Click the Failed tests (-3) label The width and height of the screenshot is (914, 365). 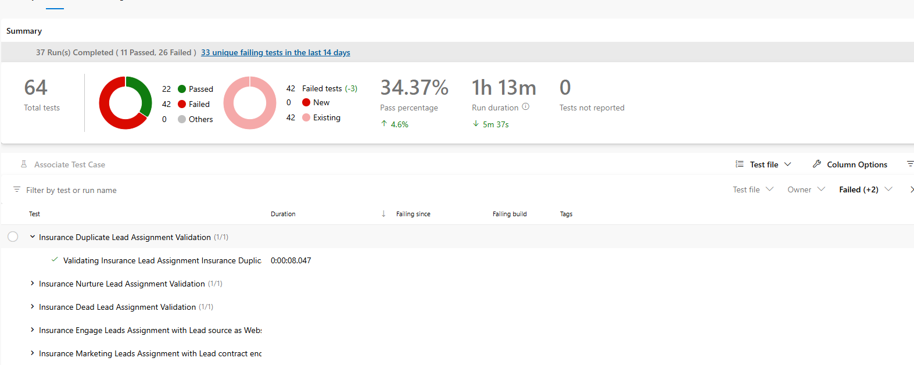(x=329, y=88)
